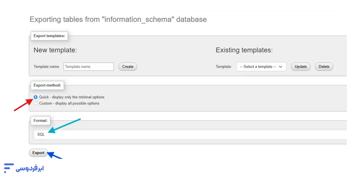Screen dimensions: 353x177
Task: Click the cyan arrow pointing at SQL
Action: (x=64, y=125)
